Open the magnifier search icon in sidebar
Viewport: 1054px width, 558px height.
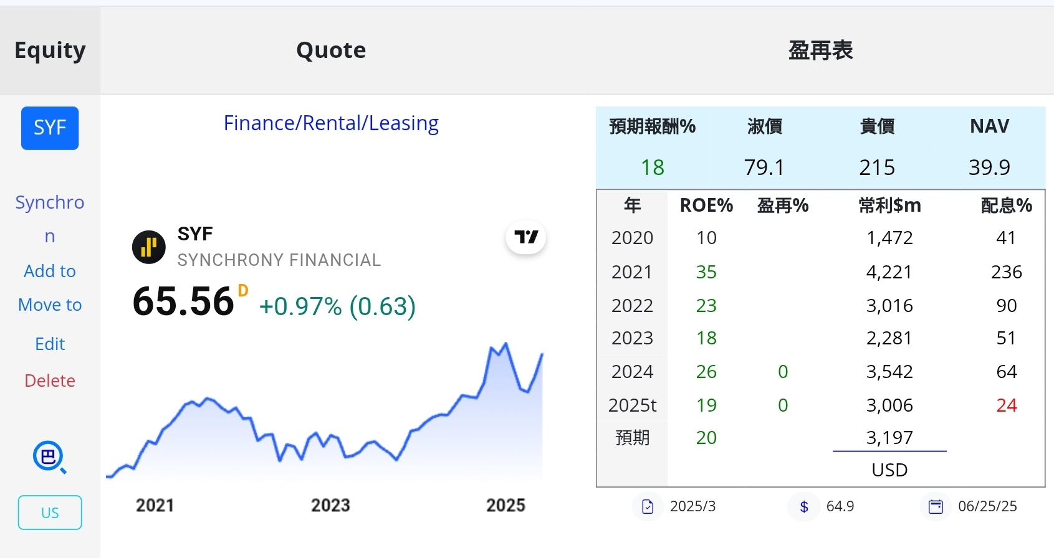click(x=49, y=457)
